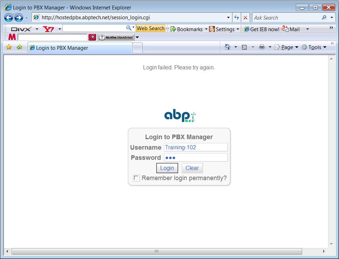
Task: Click the Ask Search box
Action: point(286,18)
